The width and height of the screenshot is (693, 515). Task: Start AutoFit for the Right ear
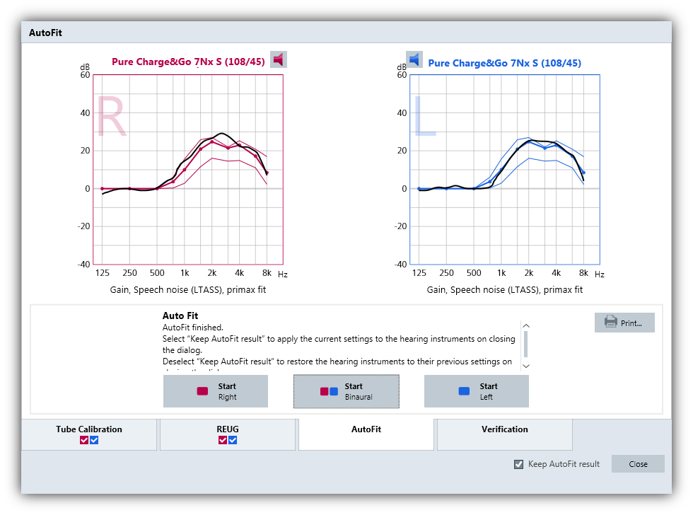[x=216, y=391]
